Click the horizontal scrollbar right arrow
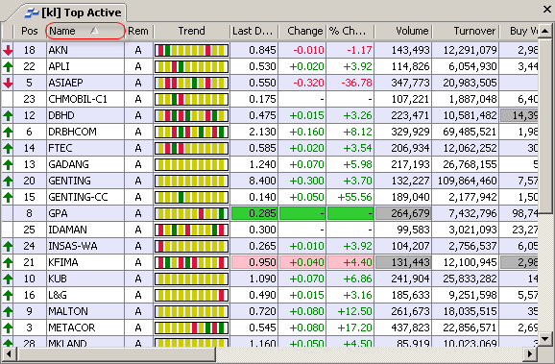Screen dimensions: 555x364 pos(530,353)
